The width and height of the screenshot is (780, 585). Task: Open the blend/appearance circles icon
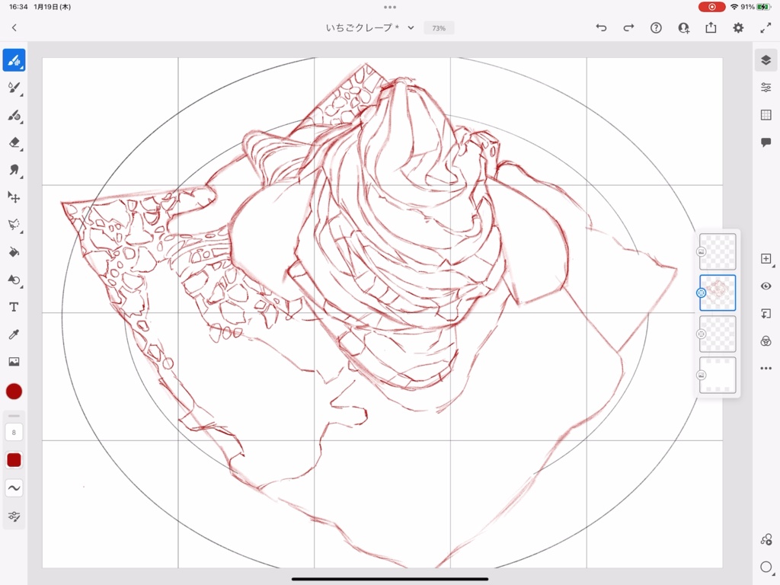click(x=766, y=340)
